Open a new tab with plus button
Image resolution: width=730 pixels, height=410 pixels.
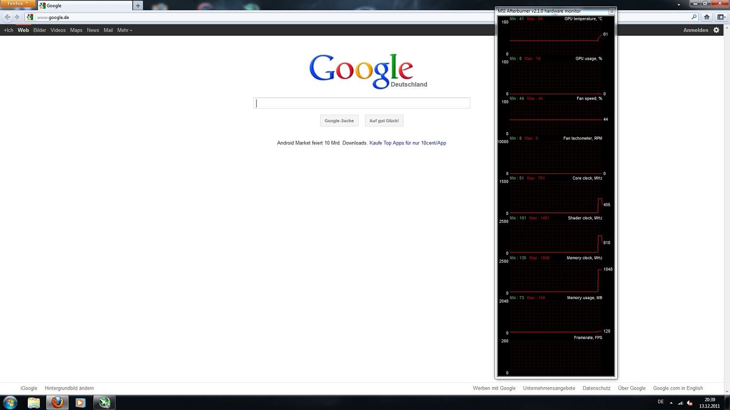[138, 6]
